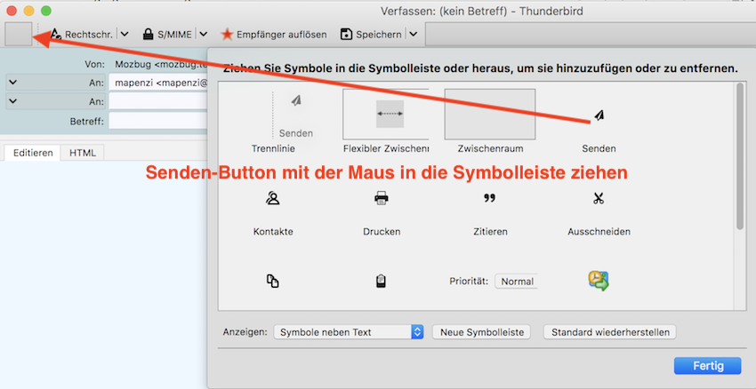Select the Trennlinie separator item
Image resolution: width=756 pixels, height=389 pixels.
[x=273, y=121]
